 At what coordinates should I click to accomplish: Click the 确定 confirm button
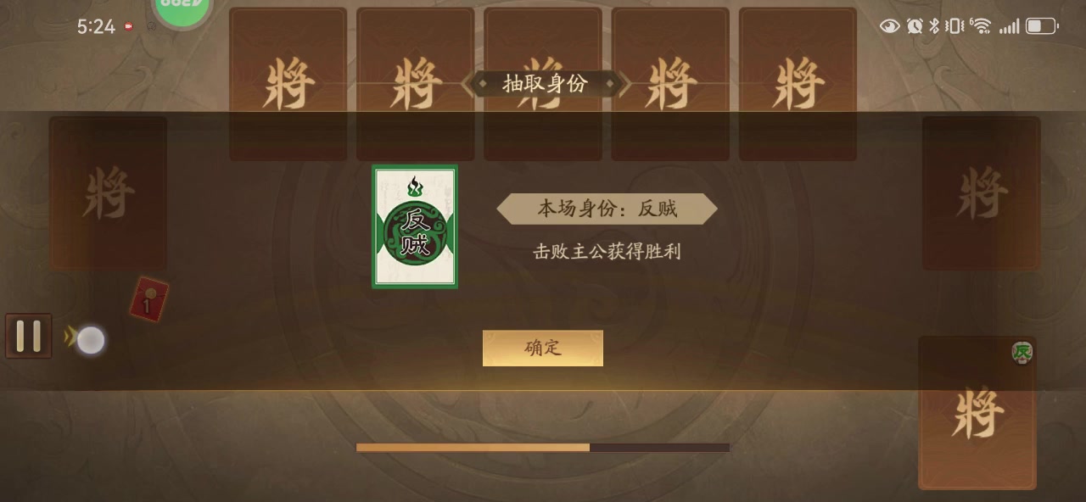pyautogui.click(x=543, y=348)
